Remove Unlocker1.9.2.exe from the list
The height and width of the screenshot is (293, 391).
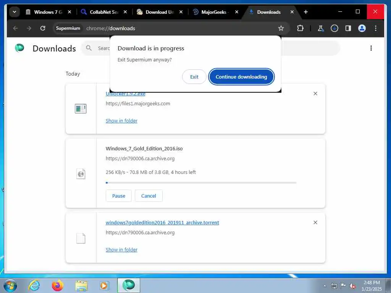(315, 93)
